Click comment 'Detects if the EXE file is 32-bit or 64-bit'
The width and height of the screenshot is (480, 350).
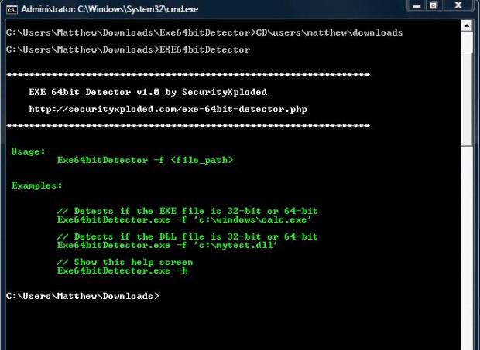click(187, 211)
